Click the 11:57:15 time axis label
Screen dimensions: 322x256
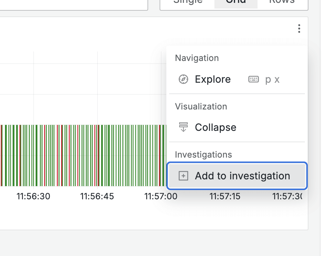(225, 196)
